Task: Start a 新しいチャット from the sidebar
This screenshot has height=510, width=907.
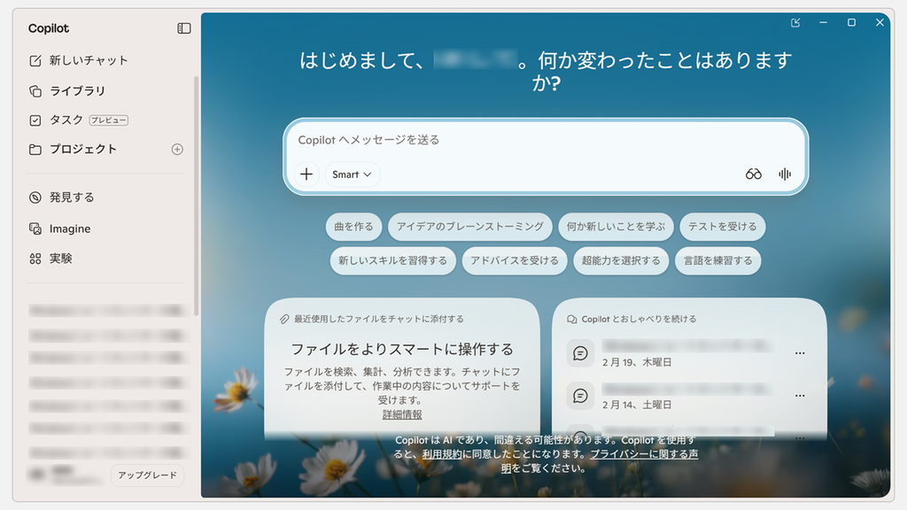Action: [x=78, y=60]
